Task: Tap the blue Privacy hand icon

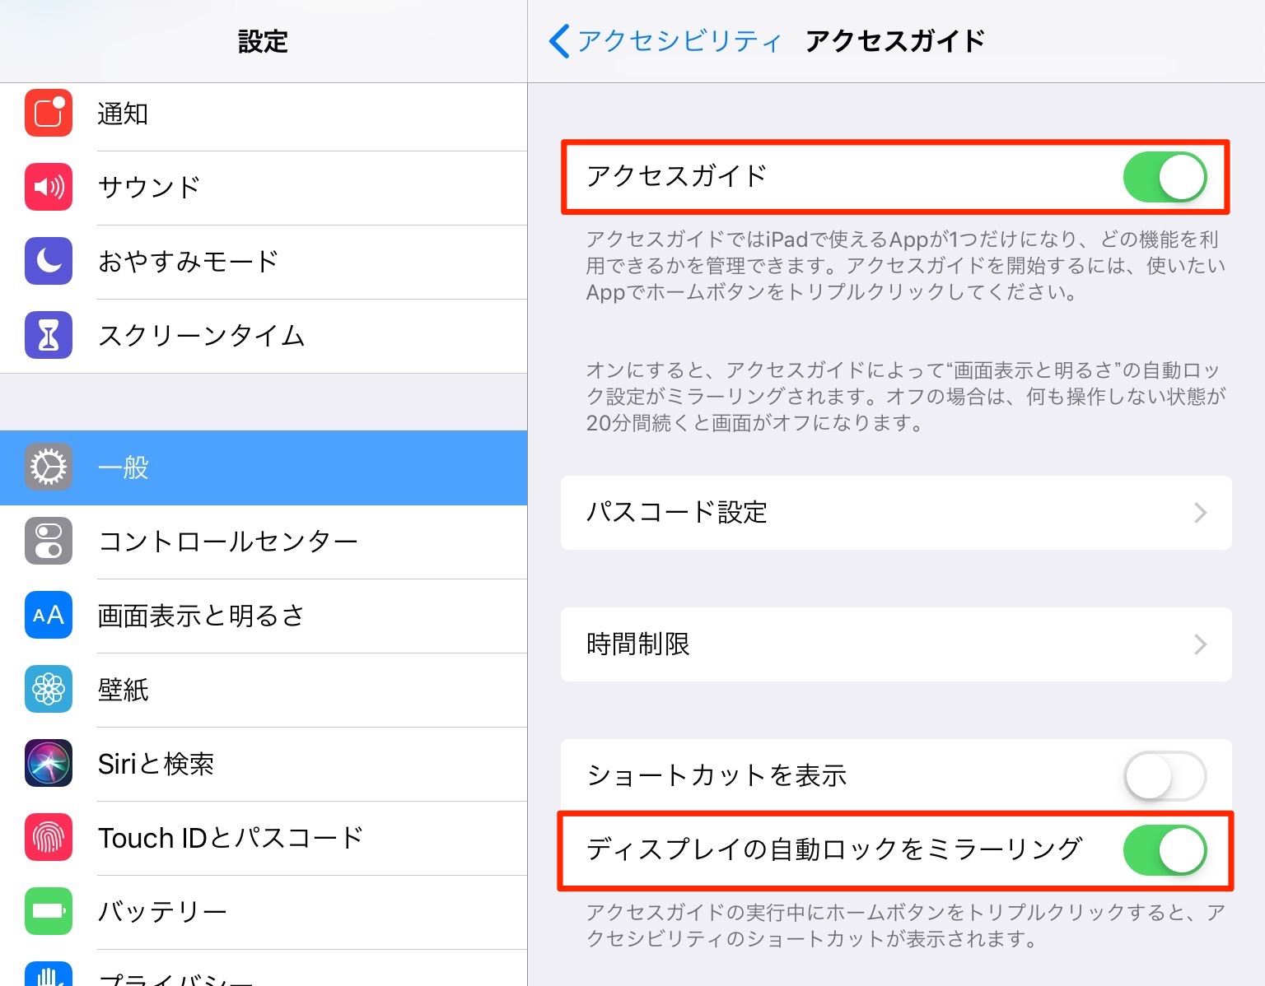Action: [49, 974]
